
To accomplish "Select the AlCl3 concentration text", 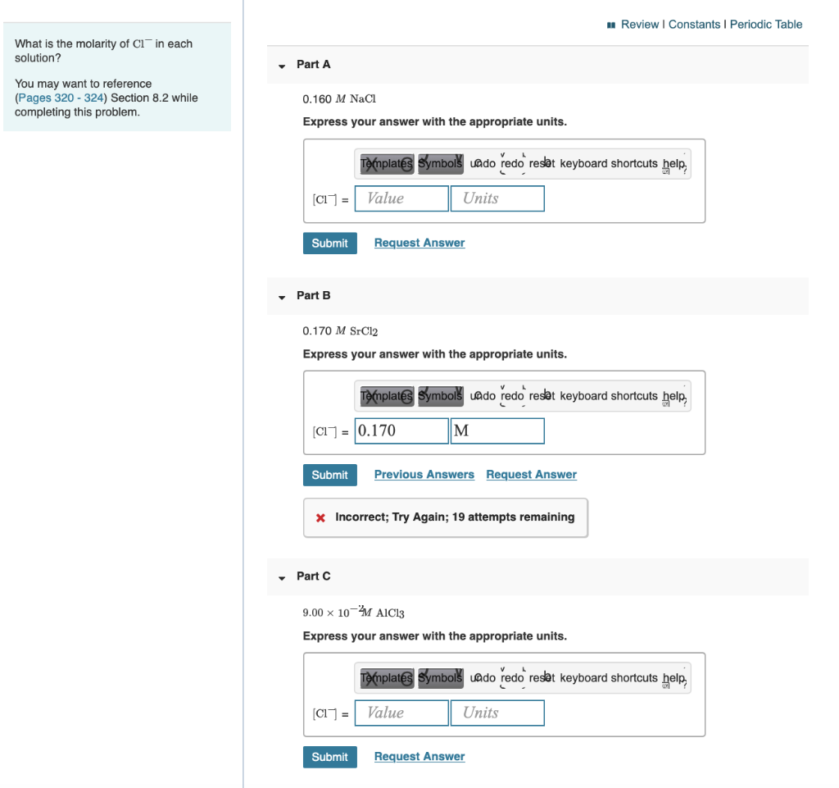I will click(x=353, y=612).
